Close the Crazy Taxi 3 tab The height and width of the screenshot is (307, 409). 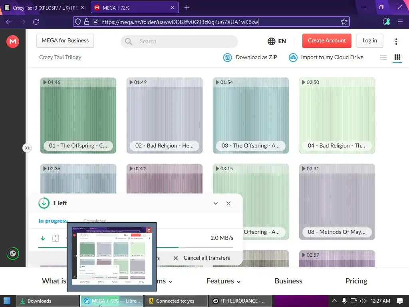83,8
